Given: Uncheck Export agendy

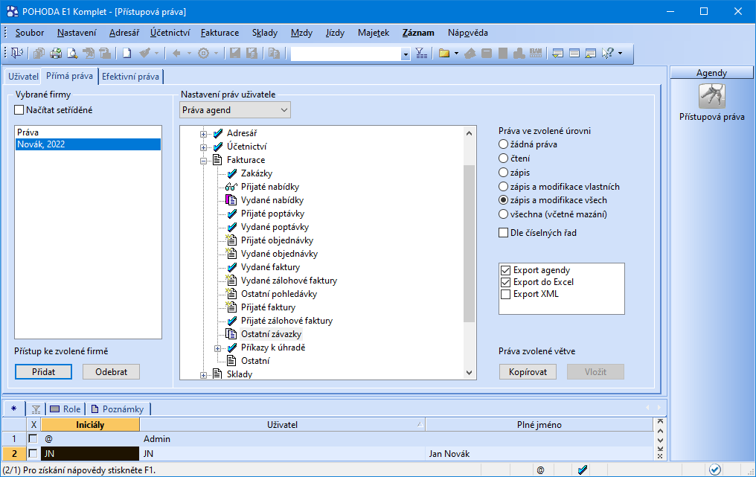Looking at the screenshot, I should (x=506, y=270).
